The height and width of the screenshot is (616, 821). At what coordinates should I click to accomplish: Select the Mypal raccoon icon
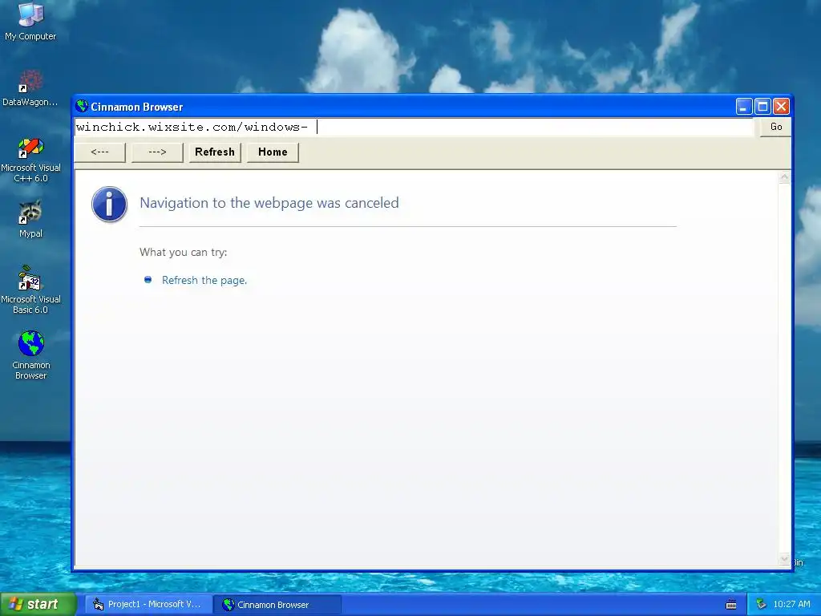(30, 219)
